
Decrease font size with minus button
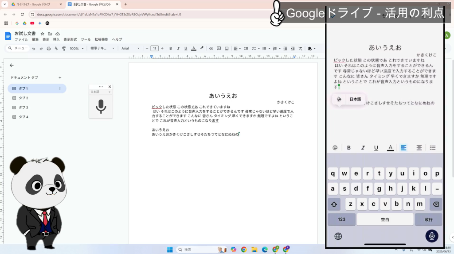click(147, 49)
